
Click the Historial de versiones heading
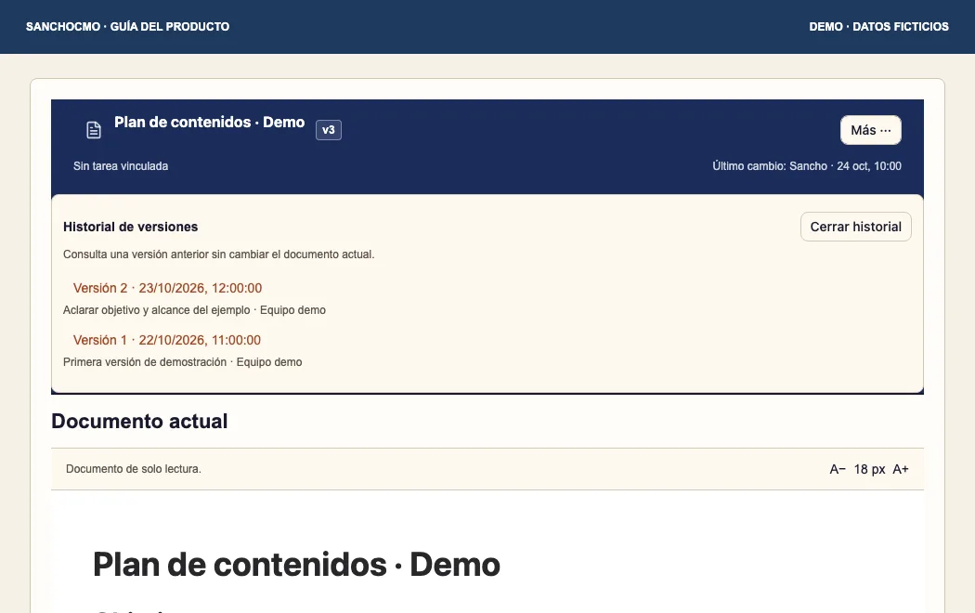tap(131, 227)
